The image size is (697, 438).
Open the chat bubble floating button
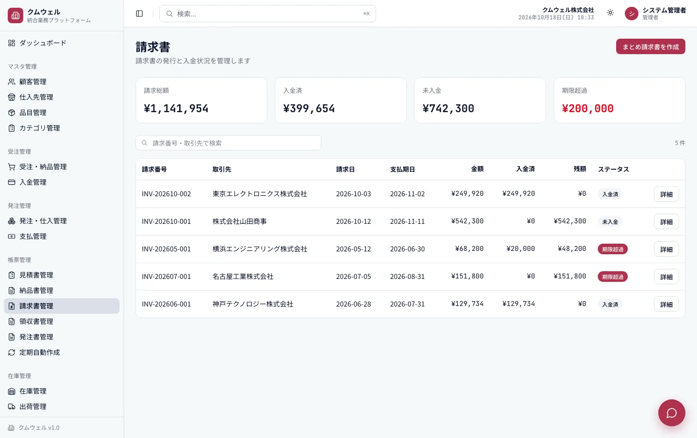[x=672, y=413]
